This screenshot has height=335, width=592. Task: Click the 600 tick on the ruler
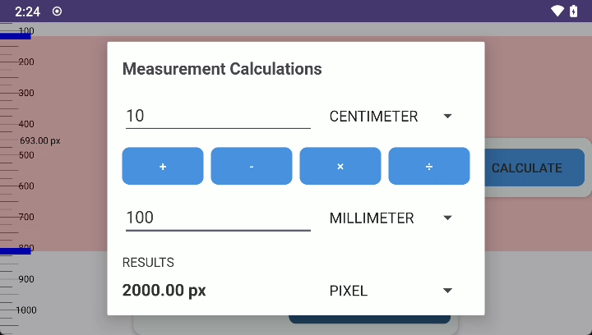26,186
